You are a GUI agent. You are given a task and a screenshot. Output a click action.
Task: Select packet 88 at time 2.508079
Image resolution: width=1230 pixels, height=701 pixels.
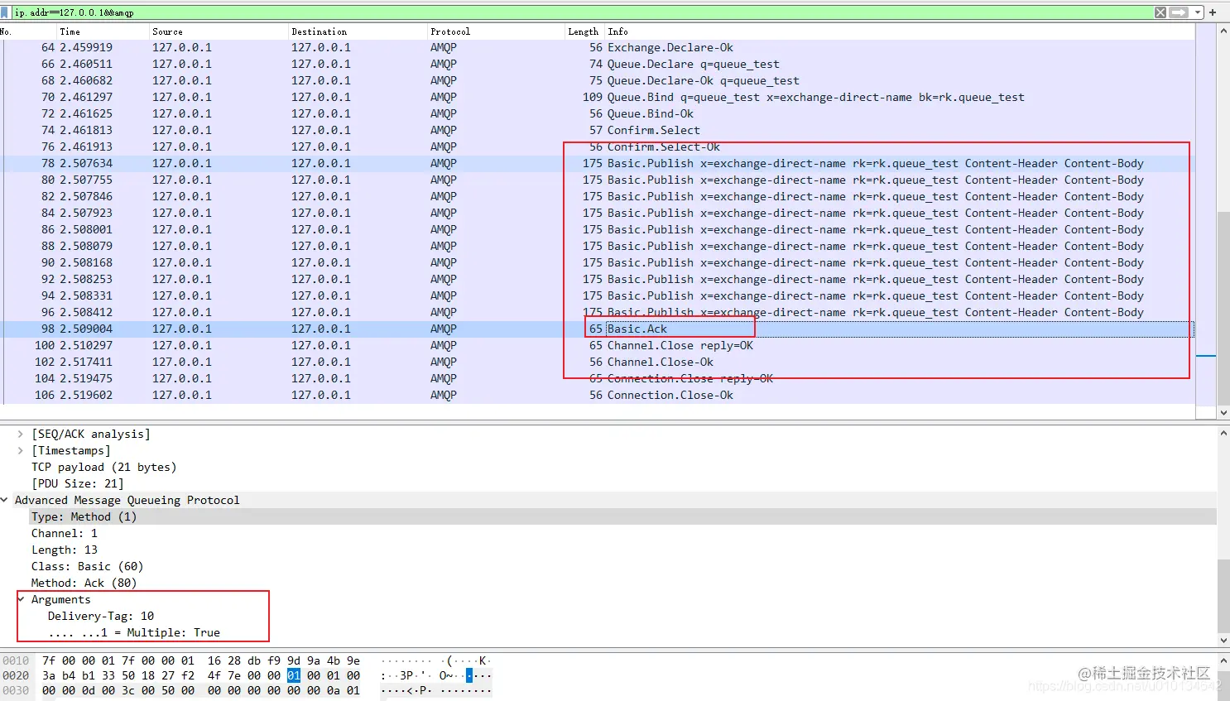click(598, 247)
